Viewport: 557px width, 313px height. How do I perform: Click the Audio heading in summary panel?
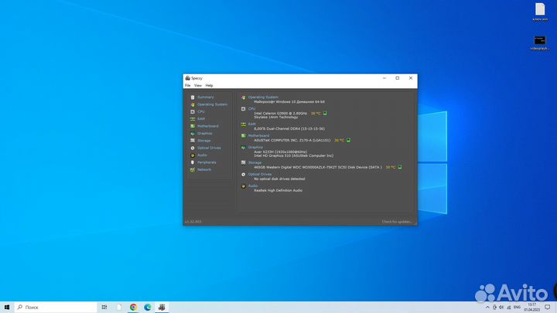click(x=253, y=186)
